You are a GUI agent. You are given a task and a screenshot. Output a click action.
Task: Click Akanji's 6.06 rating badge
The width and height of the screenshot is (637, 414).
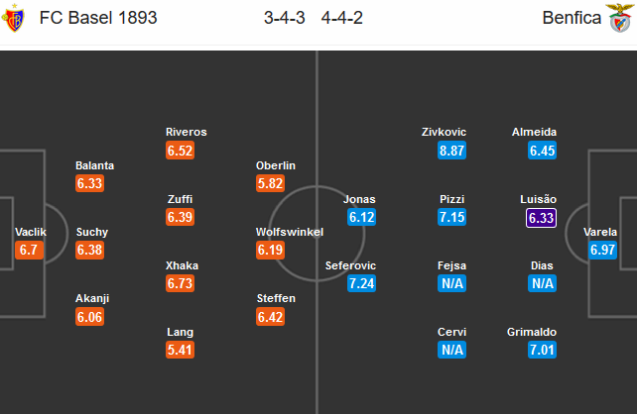89,317
